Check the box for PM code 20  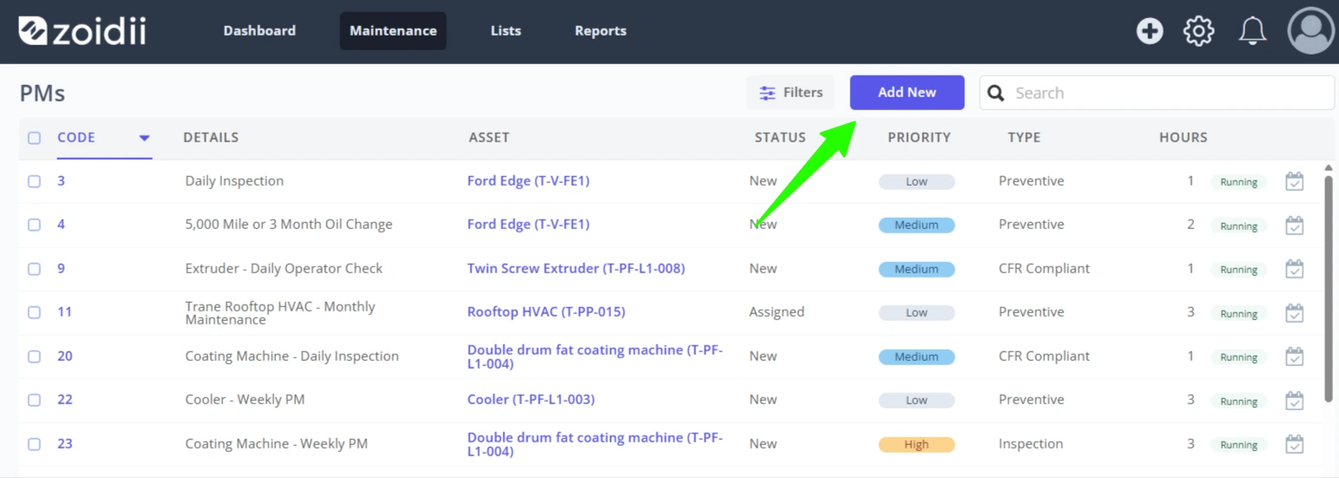(x=34, y=357)
